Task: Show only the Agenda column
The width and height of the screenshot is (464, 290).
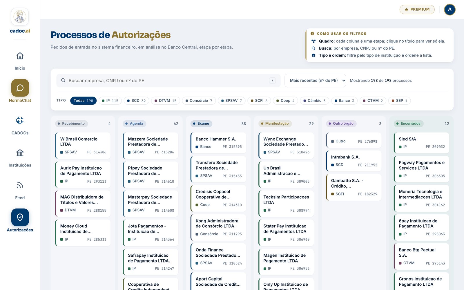Action: tap(135, 124)
